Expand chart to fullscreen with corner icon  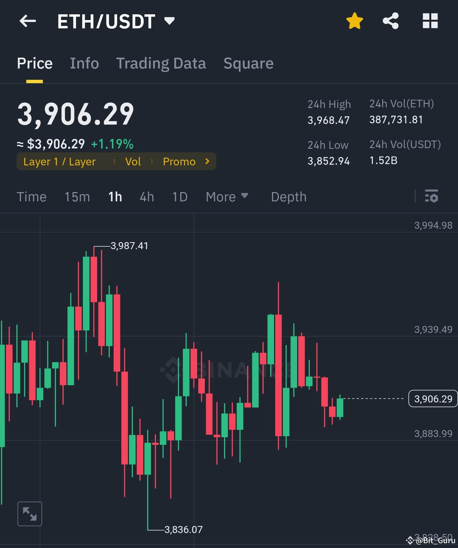pyautogui.click(x=30, y=513)
